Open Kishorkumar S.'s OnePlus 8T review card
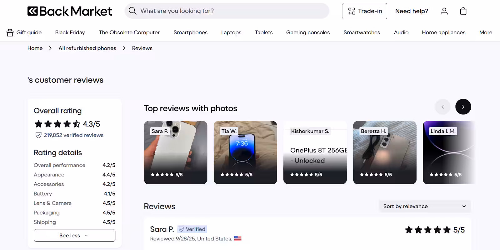The height and width of the screenshot is (250, 500). 315,152
